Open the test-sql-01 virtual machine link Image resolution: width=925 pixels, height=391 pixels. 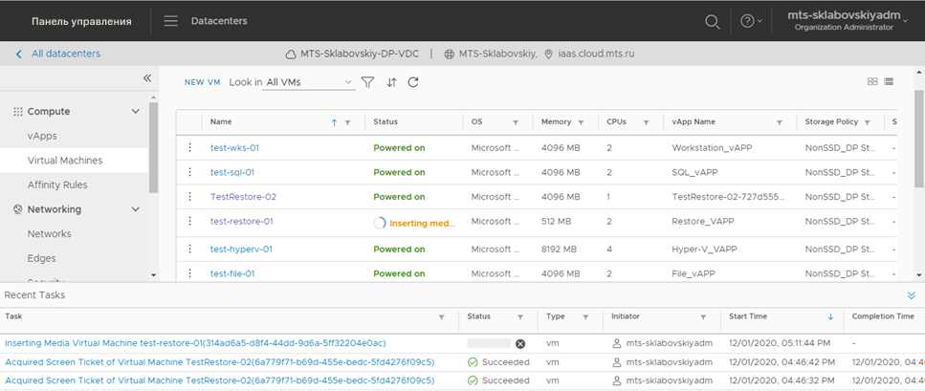[232, 172]
